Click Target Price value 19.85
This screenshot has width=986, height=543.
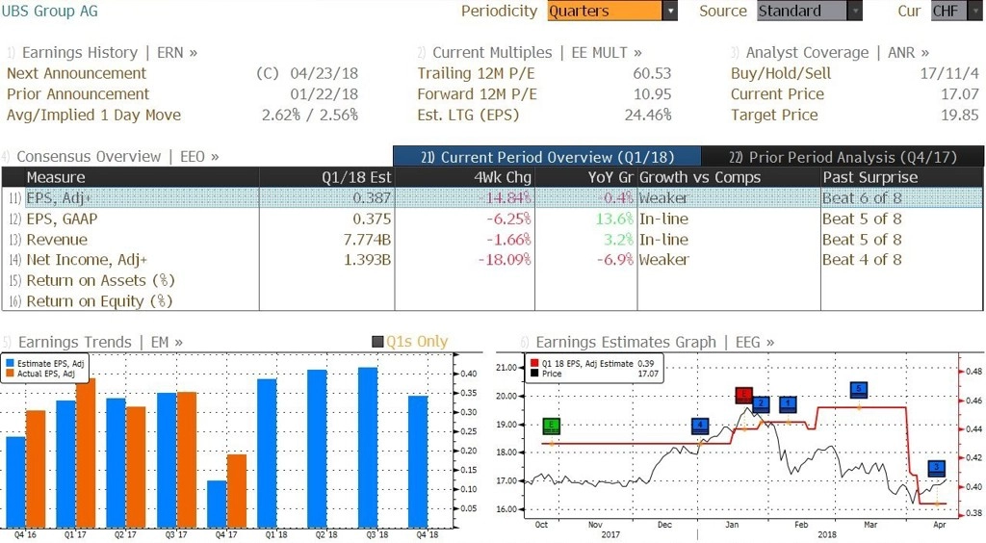[x=960, y=115]
